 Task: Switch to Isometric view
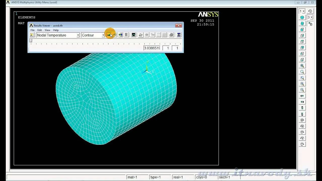click(302, 17)
